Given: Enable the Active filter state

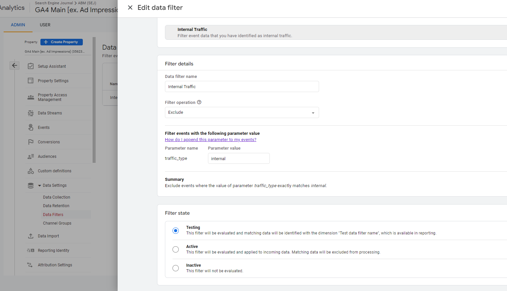Looking at the screenshot, I should [x=175, y=249].
